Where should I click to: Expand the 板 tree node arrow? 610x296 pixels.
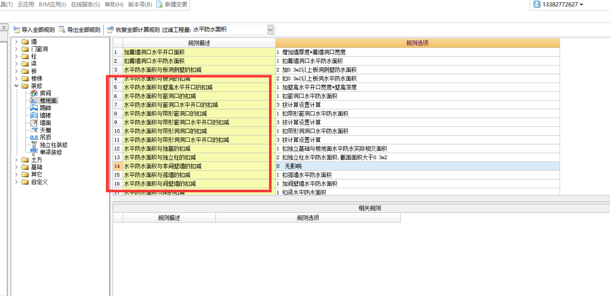[16, 71]
